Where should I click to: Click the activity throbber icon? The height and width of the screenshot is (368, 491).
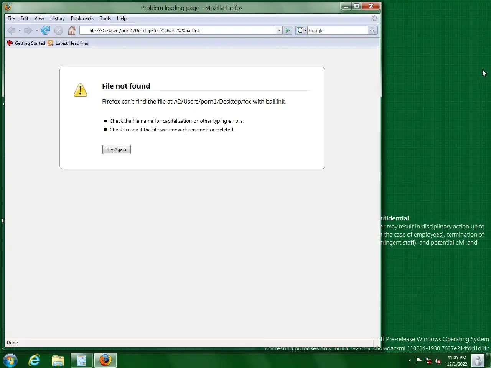tap(374, 18)
